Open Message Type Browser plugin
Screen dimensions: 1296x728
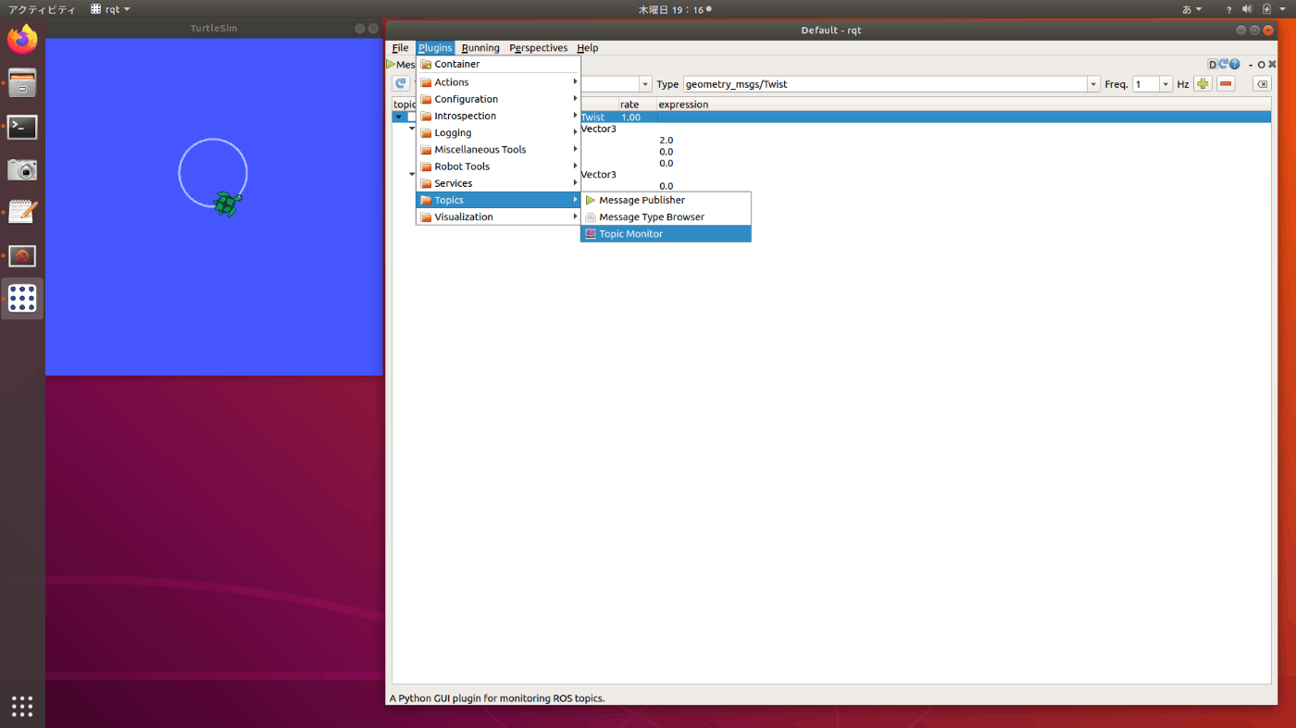point(651,217)
